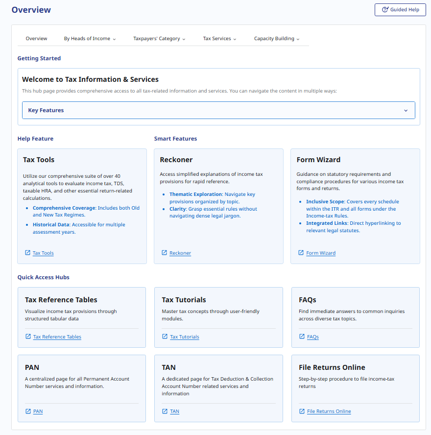Click external link icon beside FAQs link

[302, 337]
